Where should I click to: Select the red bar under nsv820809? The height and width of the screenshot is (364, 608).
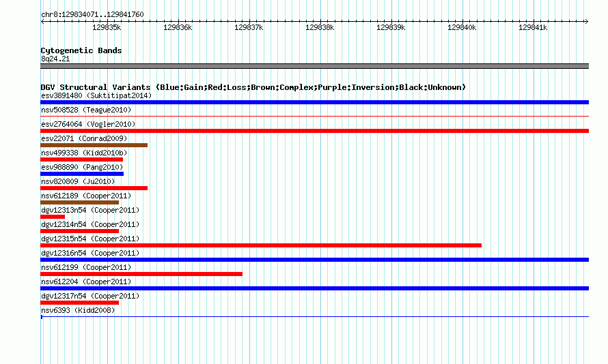[x=94, y=188]
